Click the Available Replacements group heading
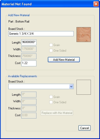The height and width of the screenshot is (139, 100). 23,76
